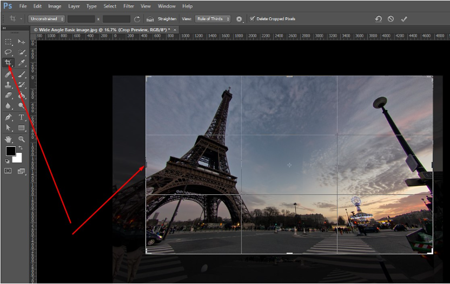Image resolution: width=450 pixels, height=284 pixels.
Task: Select the Pen tool
Action: click(x=8, y=117)
